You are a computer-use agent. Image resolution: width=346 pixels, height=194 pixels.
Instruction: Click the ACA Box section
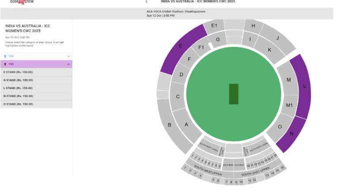pos(239,164)
